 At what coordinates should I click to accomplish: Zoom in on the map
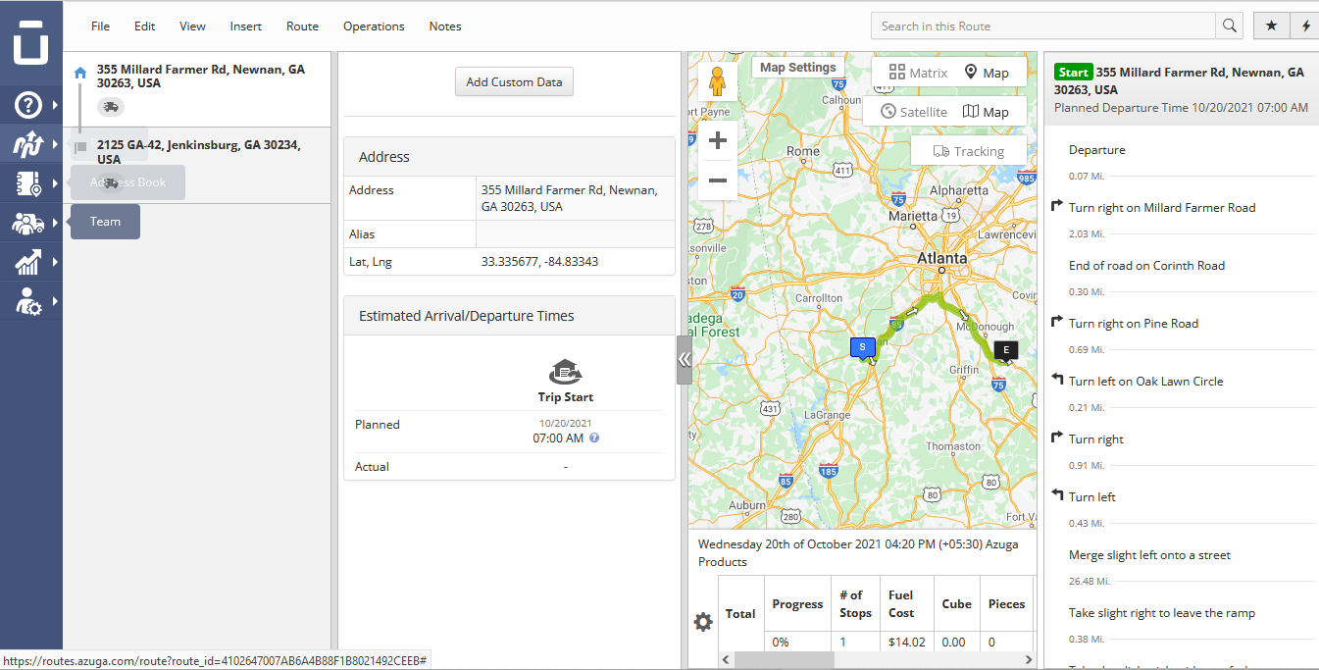(x=717, y=140)
